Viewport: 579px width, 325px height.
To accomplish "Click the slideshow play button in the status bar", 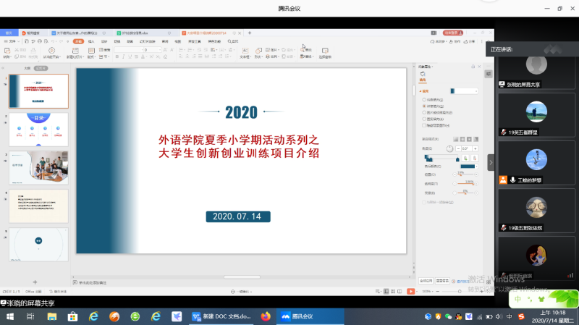I will click(411, 291).
